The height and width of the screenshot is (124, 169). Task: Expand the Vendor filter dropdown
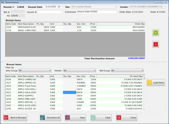coord(95,71)
